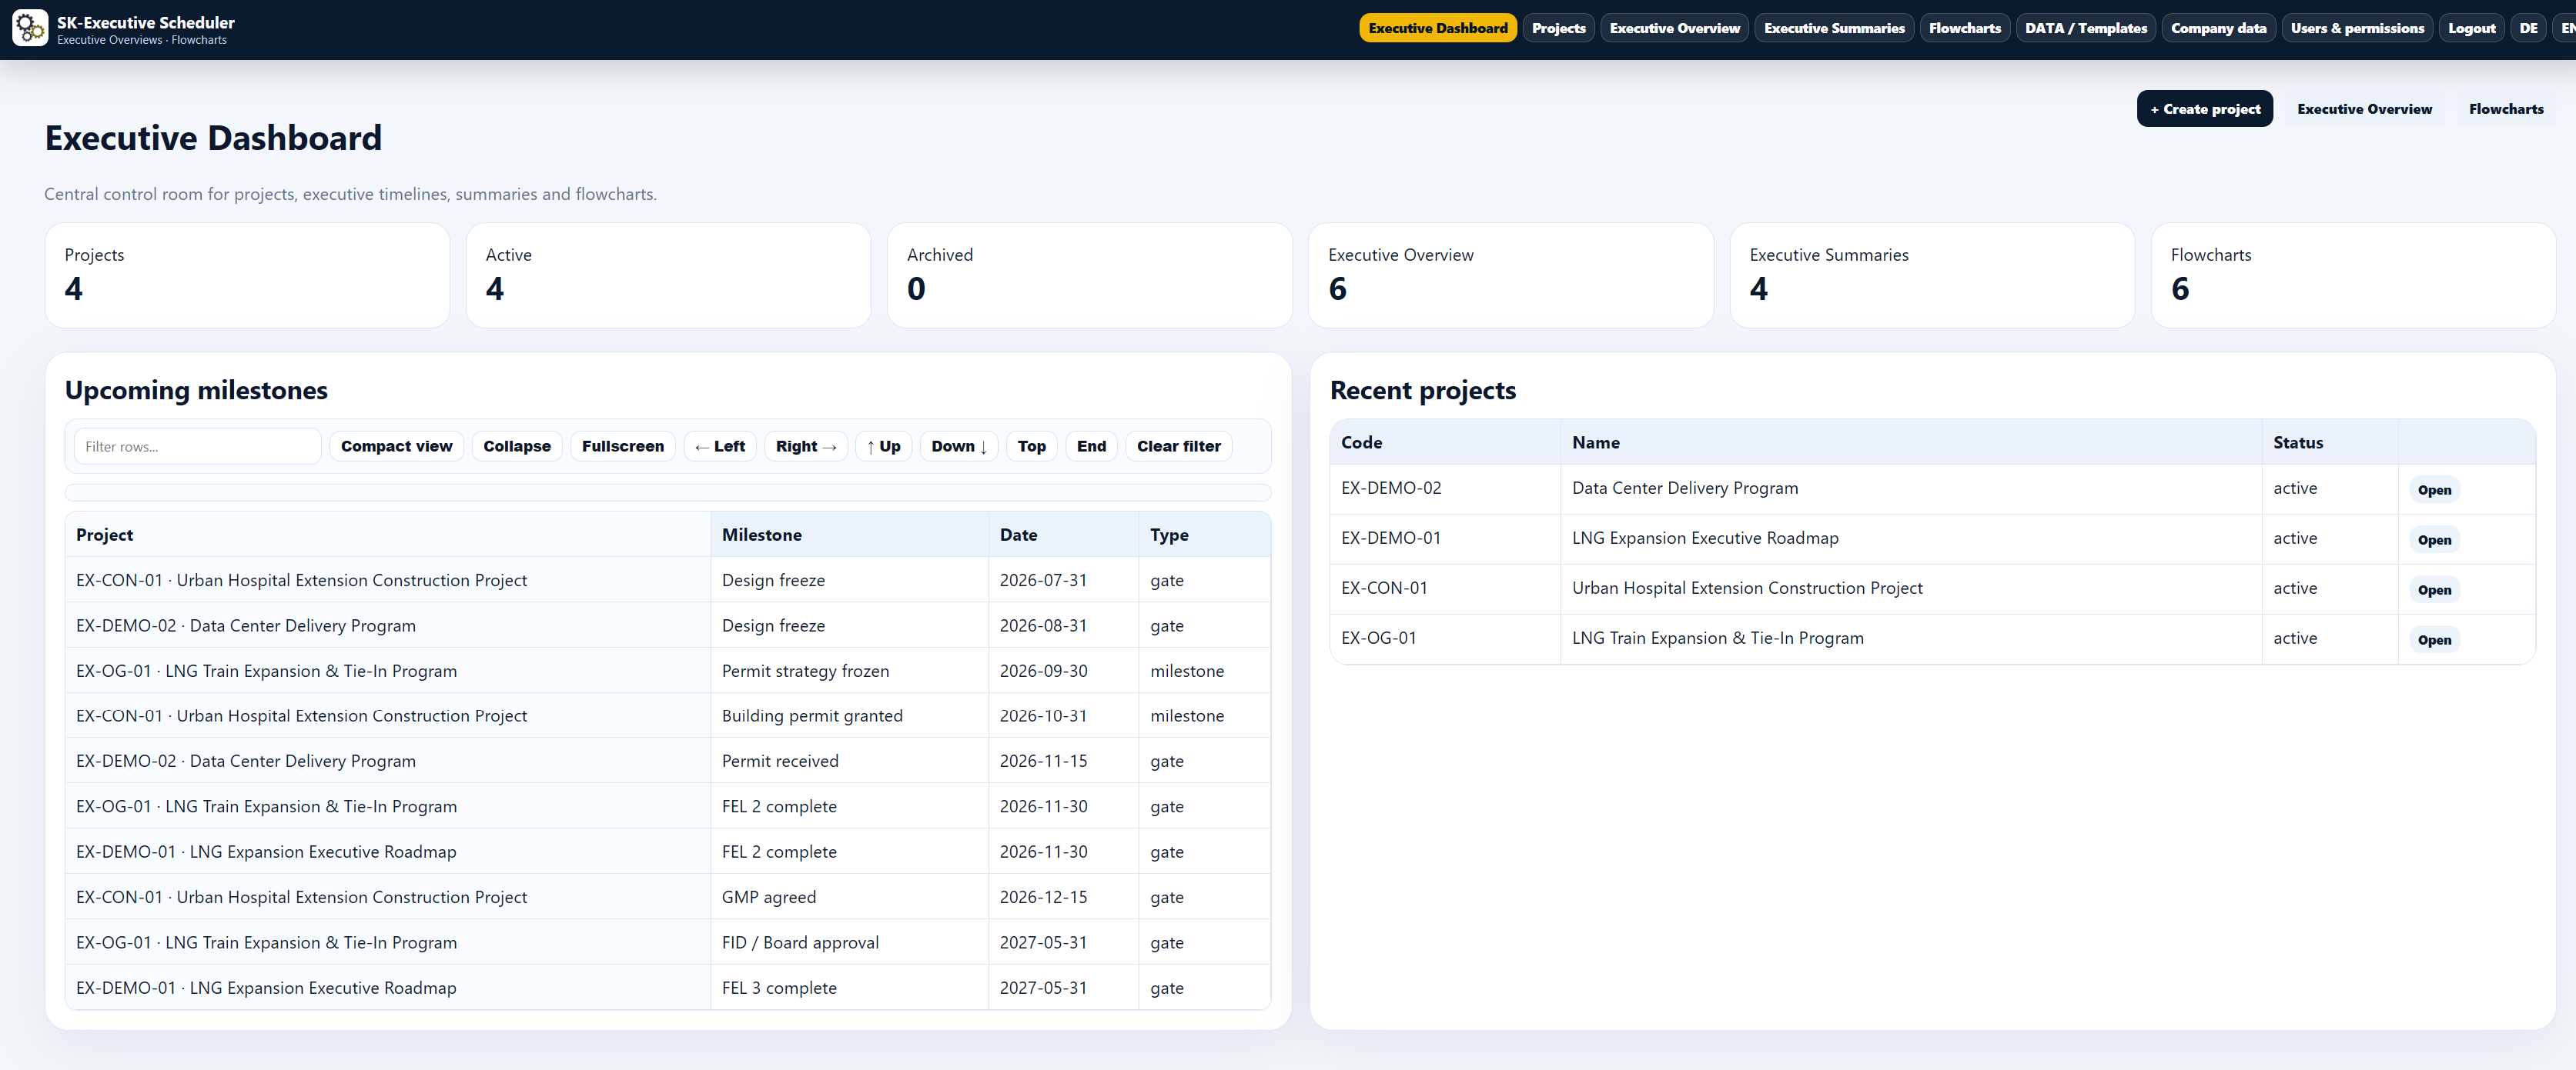Toggle Compact view for milestones table

point(396,447)
